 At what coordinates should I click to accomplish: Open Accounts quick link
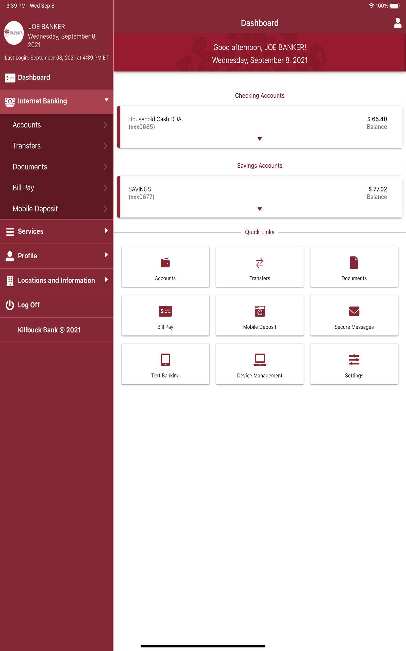coord(165,266)
